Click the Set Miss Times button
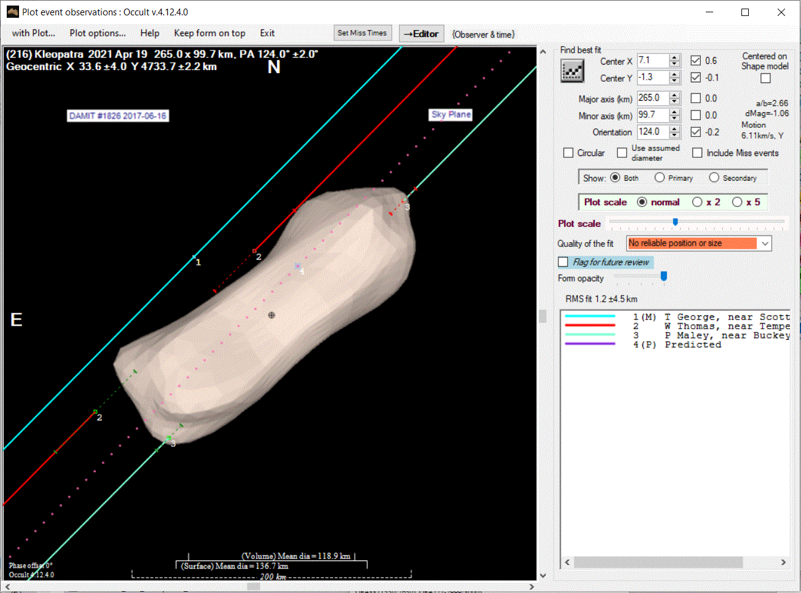This screenshot has height=593, width=801. click(362, 33)
